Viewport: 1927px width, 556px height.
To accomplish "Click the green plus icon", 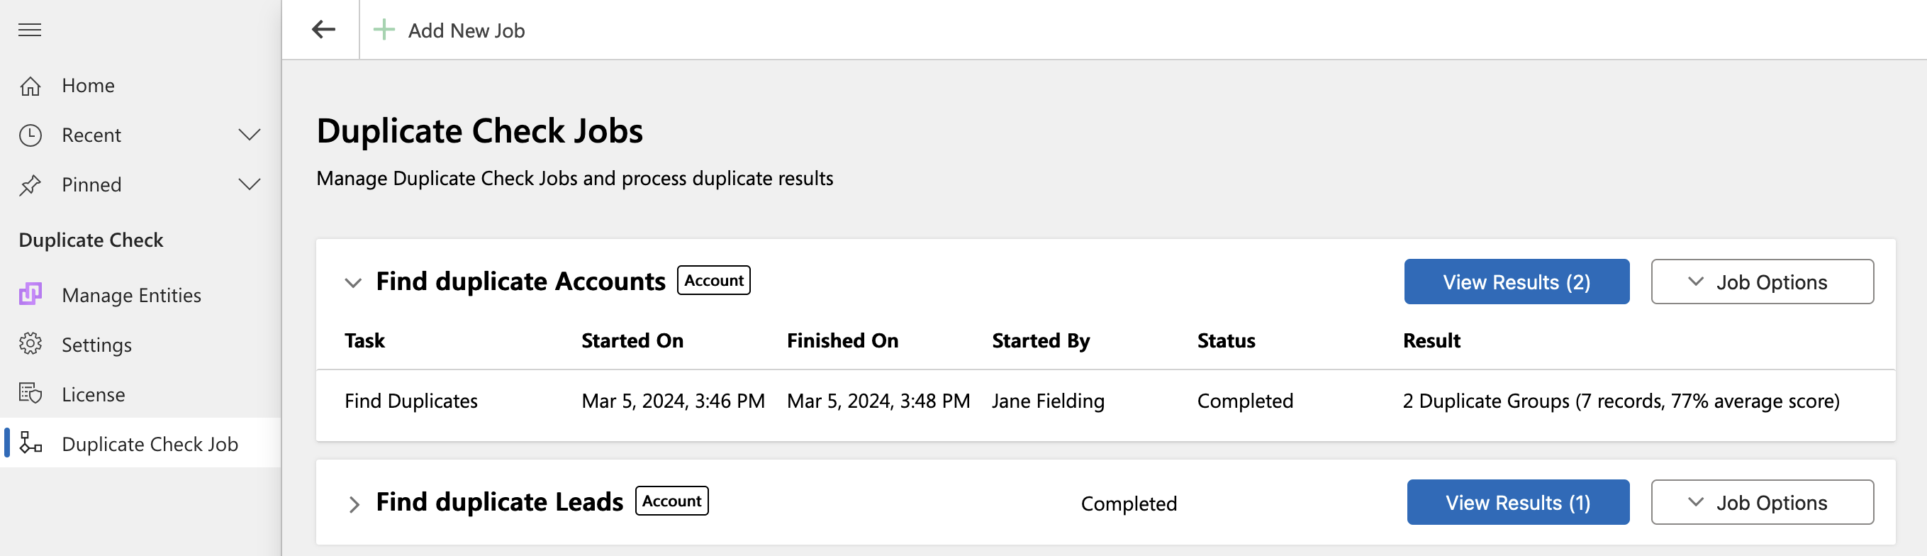I will (384, 30).
